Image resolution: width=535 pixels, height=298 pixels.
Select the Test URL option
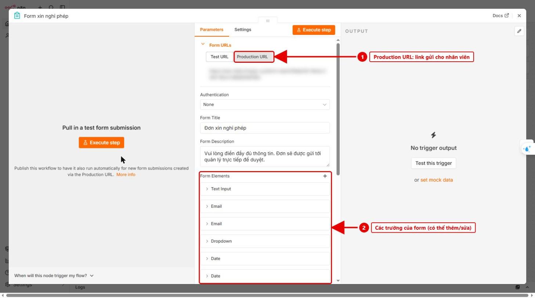[219, 57]
